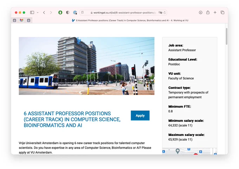This screenshot has width=239, height=169.
Task: Go forward to the next page
Action: (x=51, y=13)
